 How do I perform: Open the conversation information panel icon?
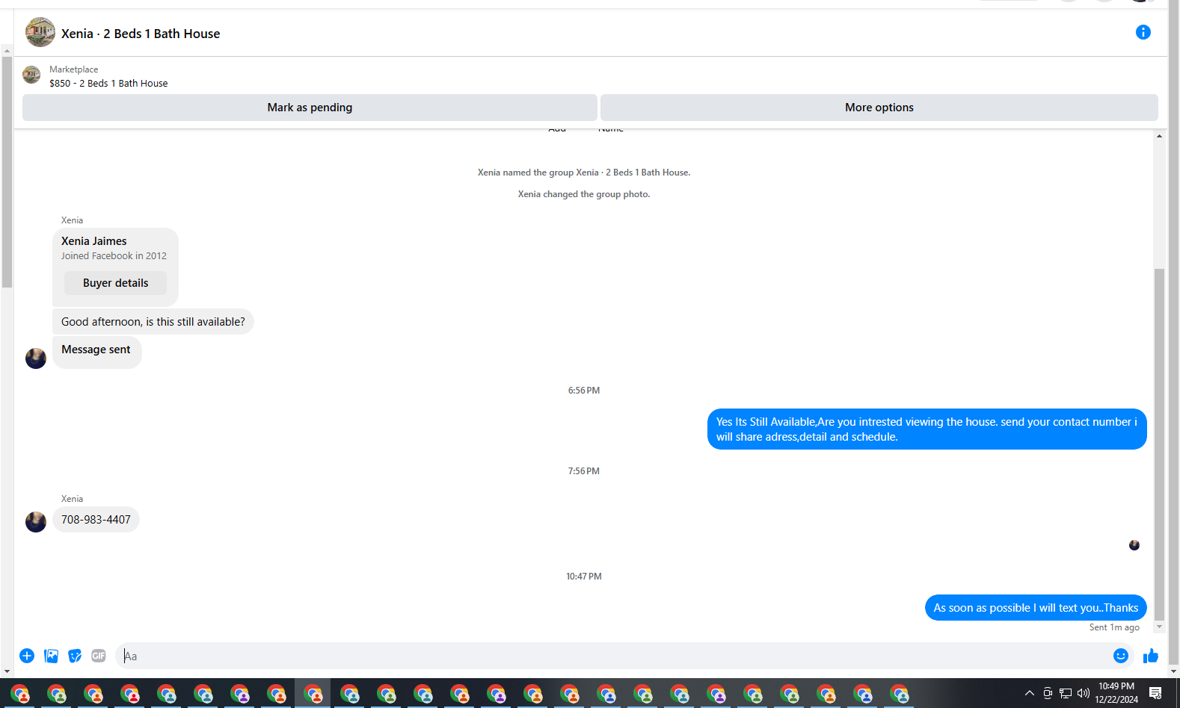pos(1143,32)
